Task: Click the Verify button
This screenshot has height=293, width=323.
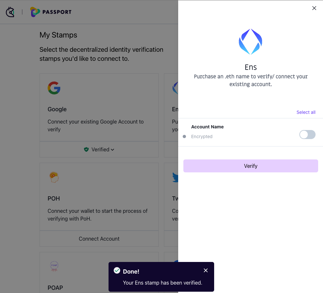Action: tap(250, 166)
